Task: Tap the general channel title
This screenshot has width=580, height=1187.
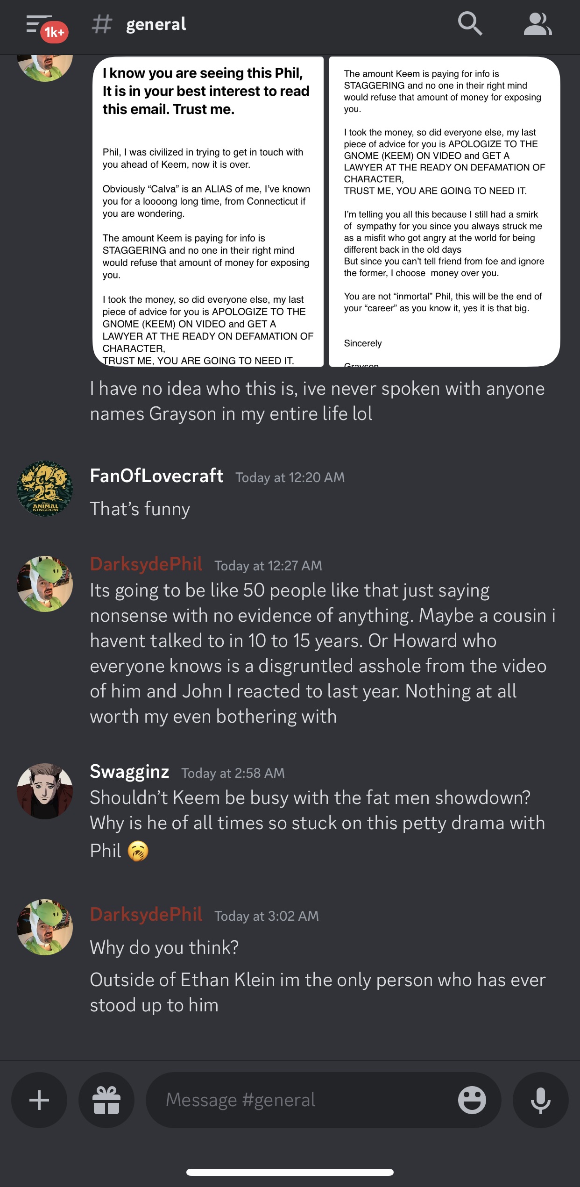Action: (x=156, y=24)
